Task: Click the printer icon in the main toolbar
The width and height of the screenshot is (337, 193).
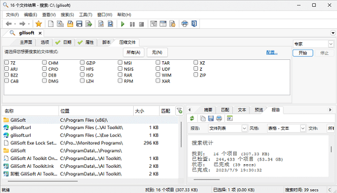Action: [x=185, y=24]
